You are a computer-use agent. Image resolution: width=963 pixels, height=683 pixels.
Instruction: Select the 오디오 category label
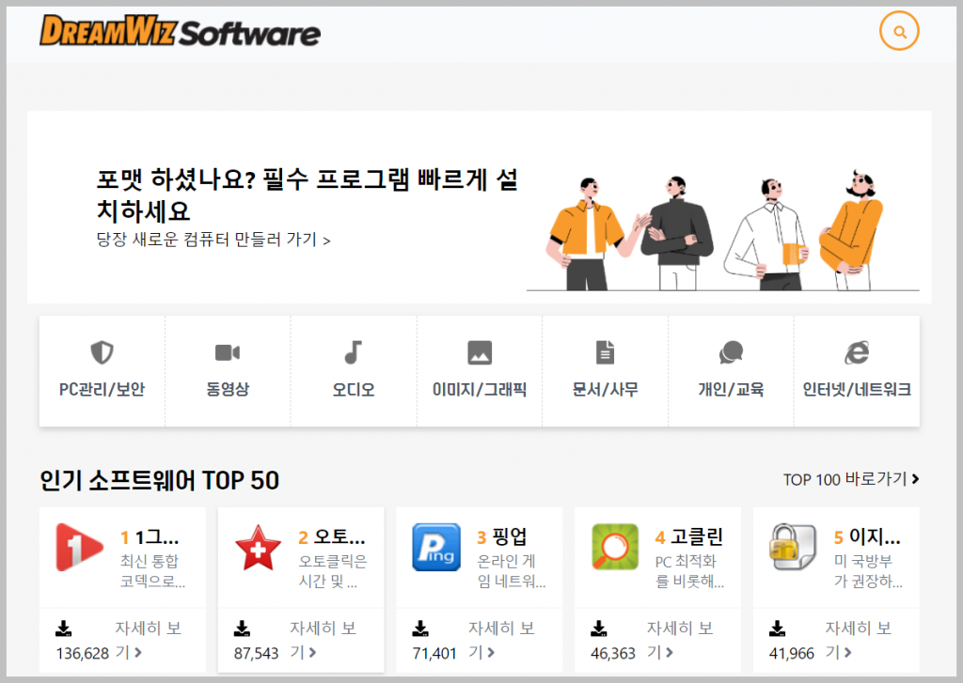pyautogui.click(x=354, y=390)
